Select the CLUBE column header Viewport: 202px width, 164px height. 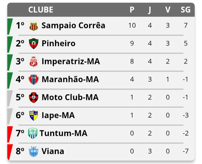point(41,10)
